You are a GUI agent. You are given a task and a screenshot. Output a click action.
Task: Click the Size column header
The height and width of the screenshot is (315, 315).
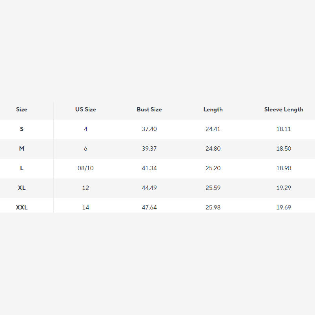22,109
